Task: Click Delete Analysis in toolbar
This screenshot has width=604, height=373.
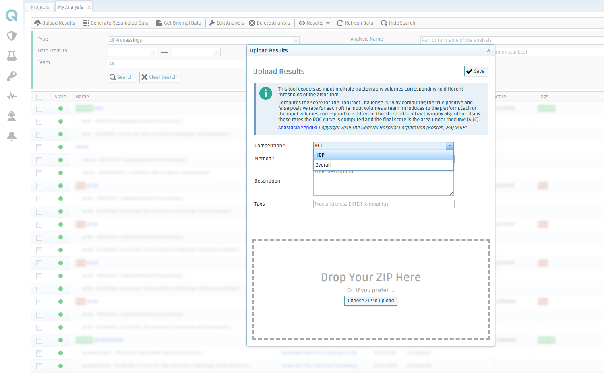Action: click(x=269, y=23)
